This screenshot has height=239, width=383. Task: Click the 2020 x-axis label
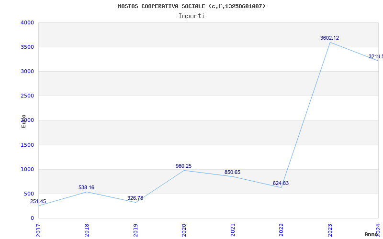coord(184,230)
